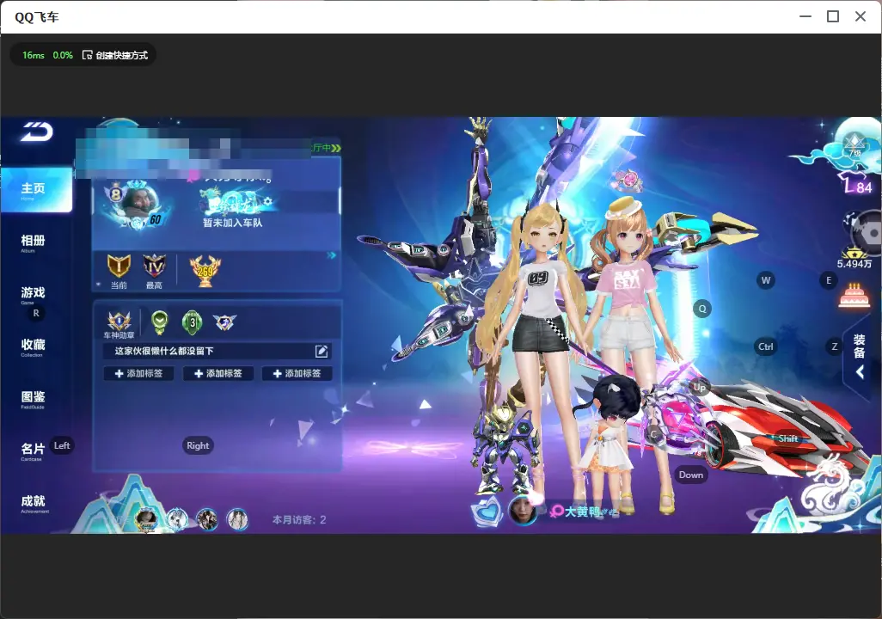Click the 16ms latency indicator

click(34, 55)
